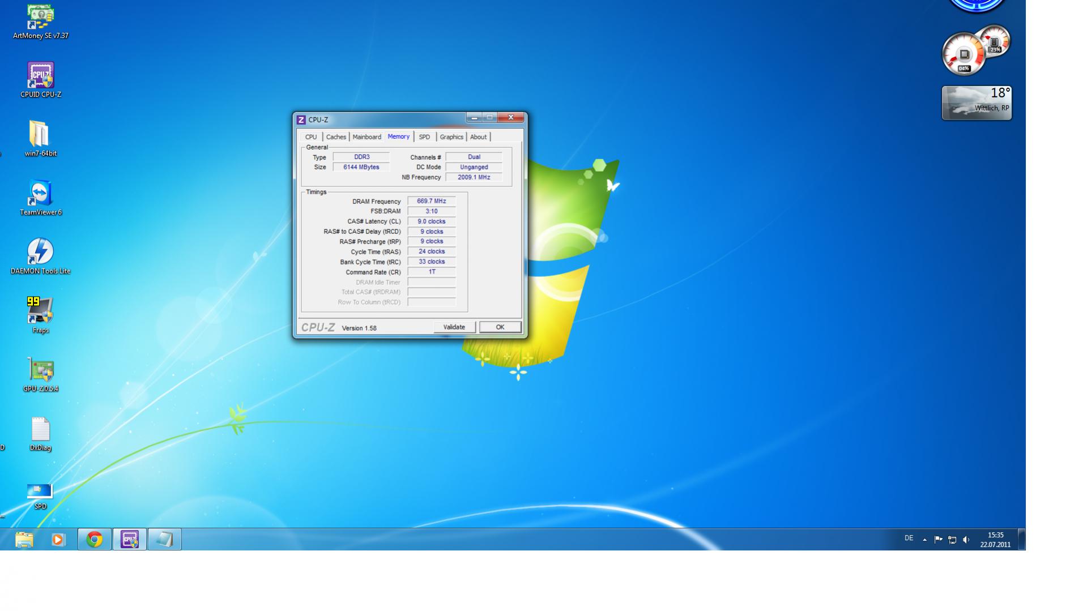Open the Mainboard tab
This screenshot has height=611, width=1087.
366,137
